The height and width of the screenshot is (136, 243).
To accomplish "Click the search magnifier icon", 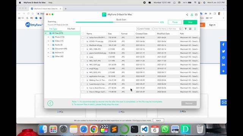I will 180,29.
